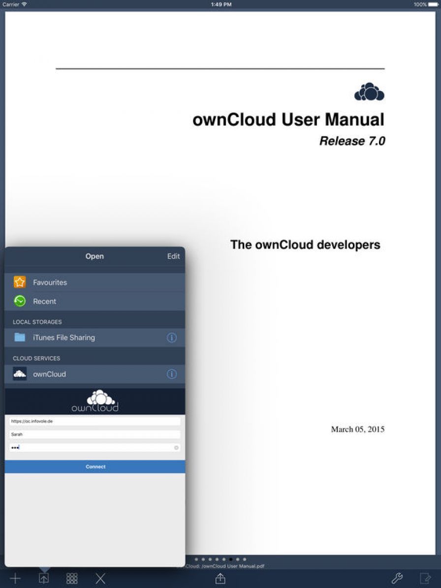The height and width of the screenshot is (588, 441).
Task: Clear the password field with the circle icon
Action: [176, 447]
